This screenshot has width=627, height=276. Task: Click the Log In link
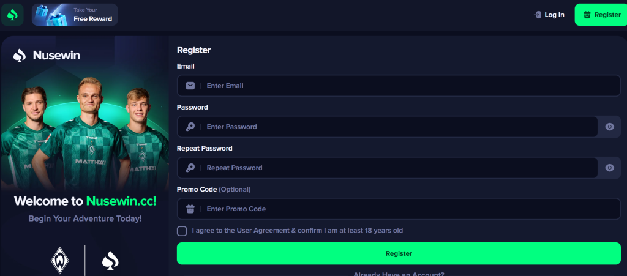pos(549,15)
